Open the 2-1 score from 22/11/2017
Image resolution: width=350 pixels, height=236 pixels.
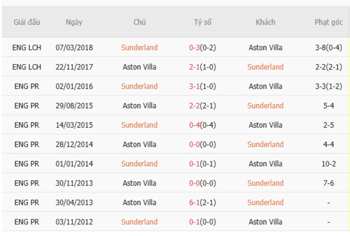coord(194,67)
